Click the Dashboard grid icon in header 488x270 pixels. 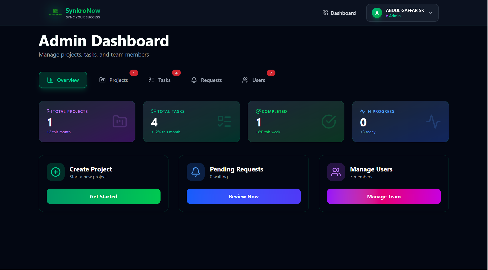coord(325,13)
